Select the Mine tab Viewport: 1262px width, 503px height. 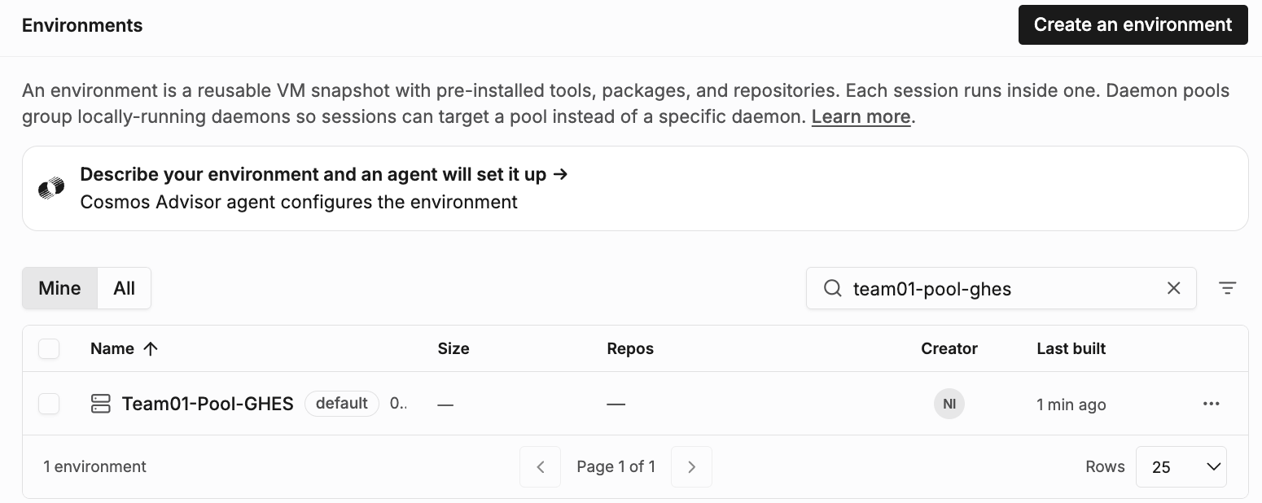tap(59, 288)
